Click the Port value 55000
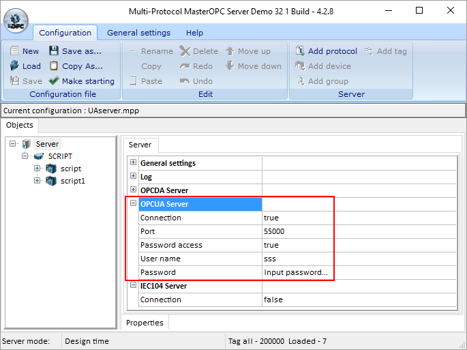The image size is (467, 350). click(x=359, y=232)
